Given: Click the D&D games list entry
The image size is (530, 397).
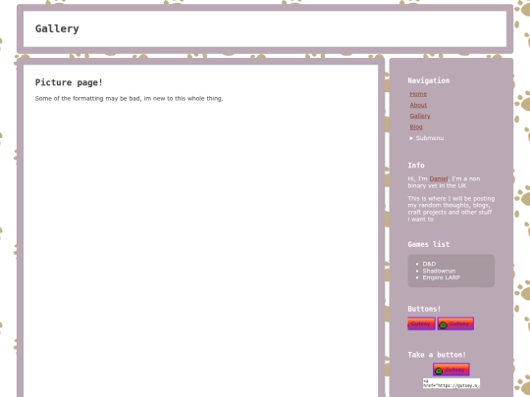Looking at the screenshot, I should click(429, 264).
